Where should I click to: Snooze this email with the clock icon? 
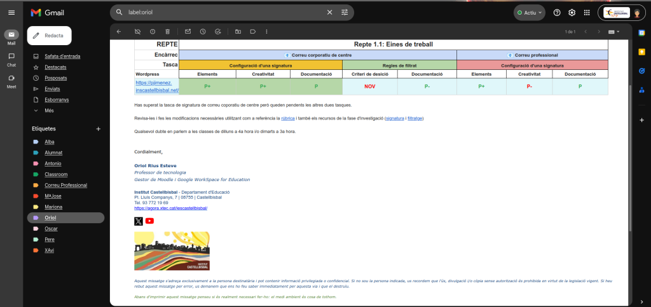(x=202, y=31)
